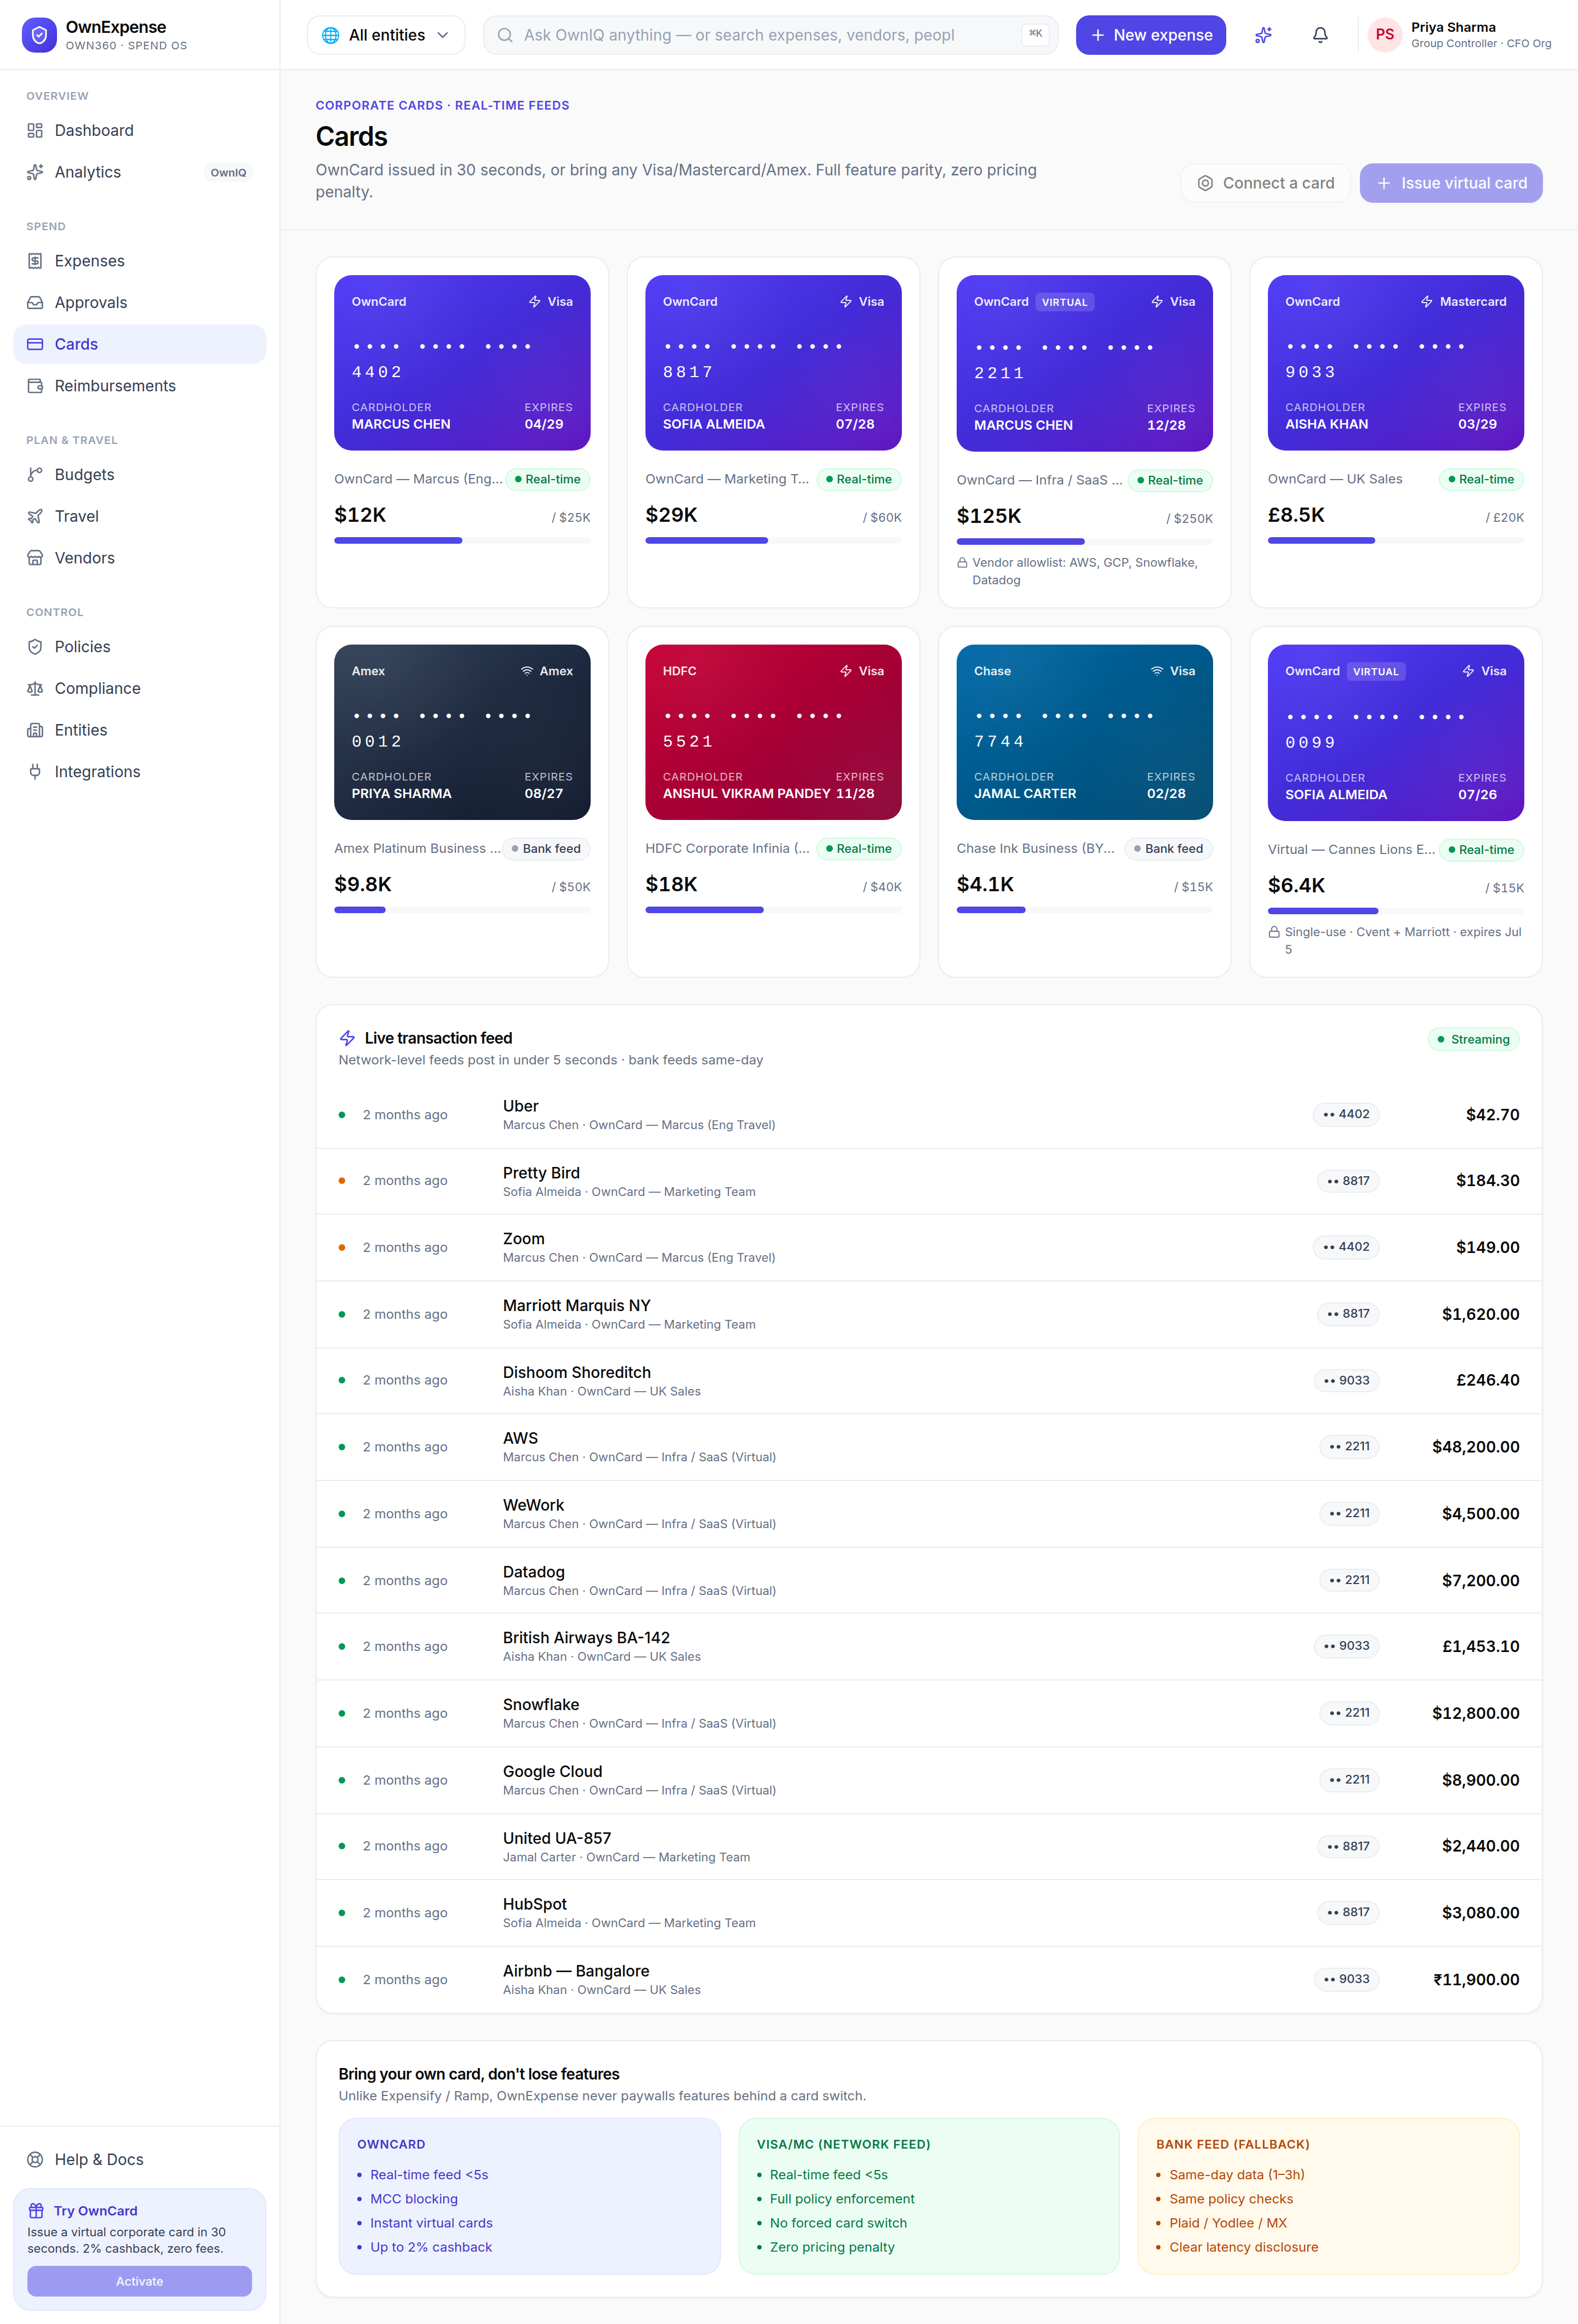Focus the Ask OwnIQ search field
The height and width of the screenshot is (2324, 1578).
click(x=769, y=35)
